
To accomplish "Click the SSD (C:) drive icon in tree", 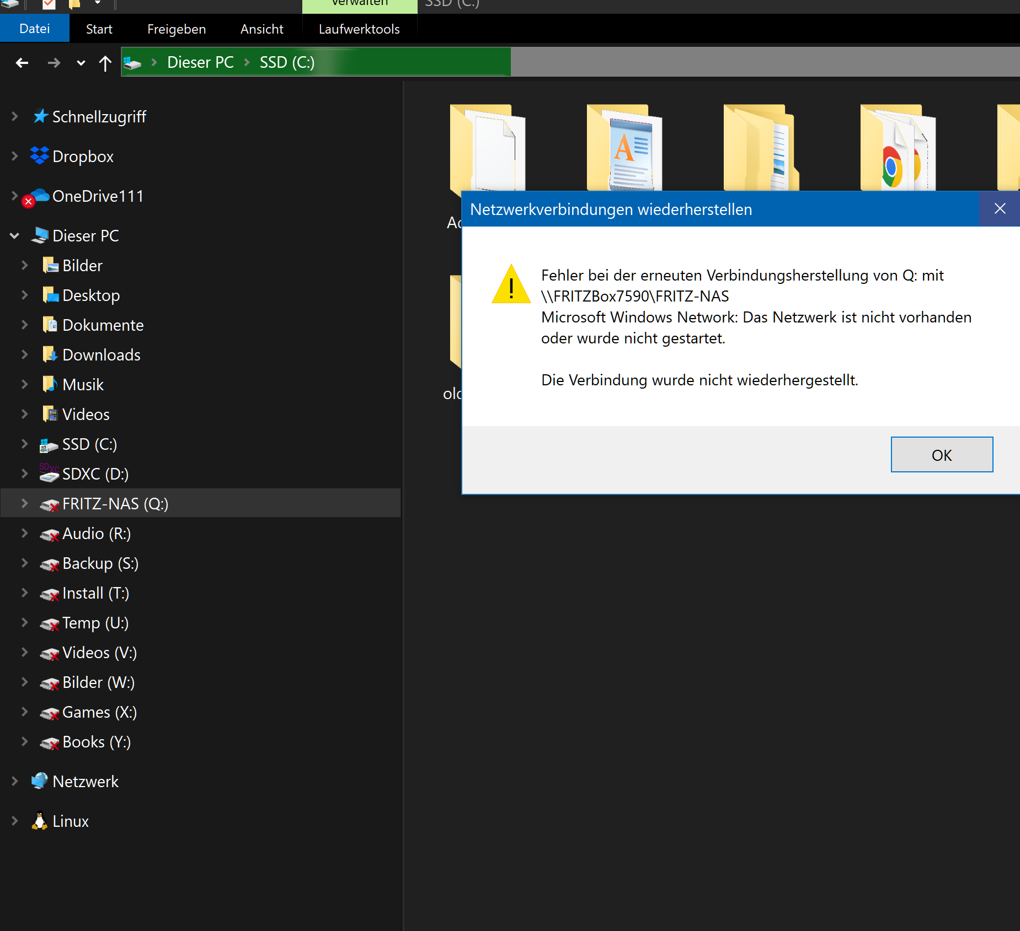I will click(49, 445).
